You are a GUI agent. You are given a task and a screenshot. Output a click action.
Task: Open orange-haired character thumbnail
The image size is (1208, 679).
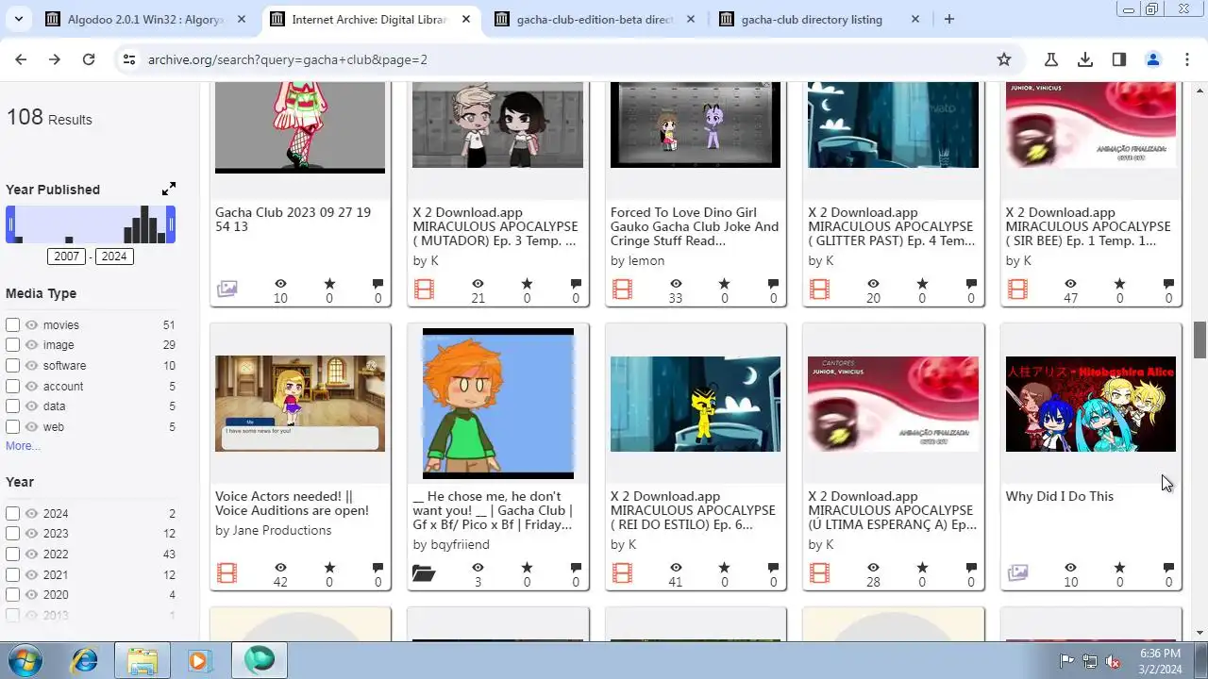[x=497, y=404]
